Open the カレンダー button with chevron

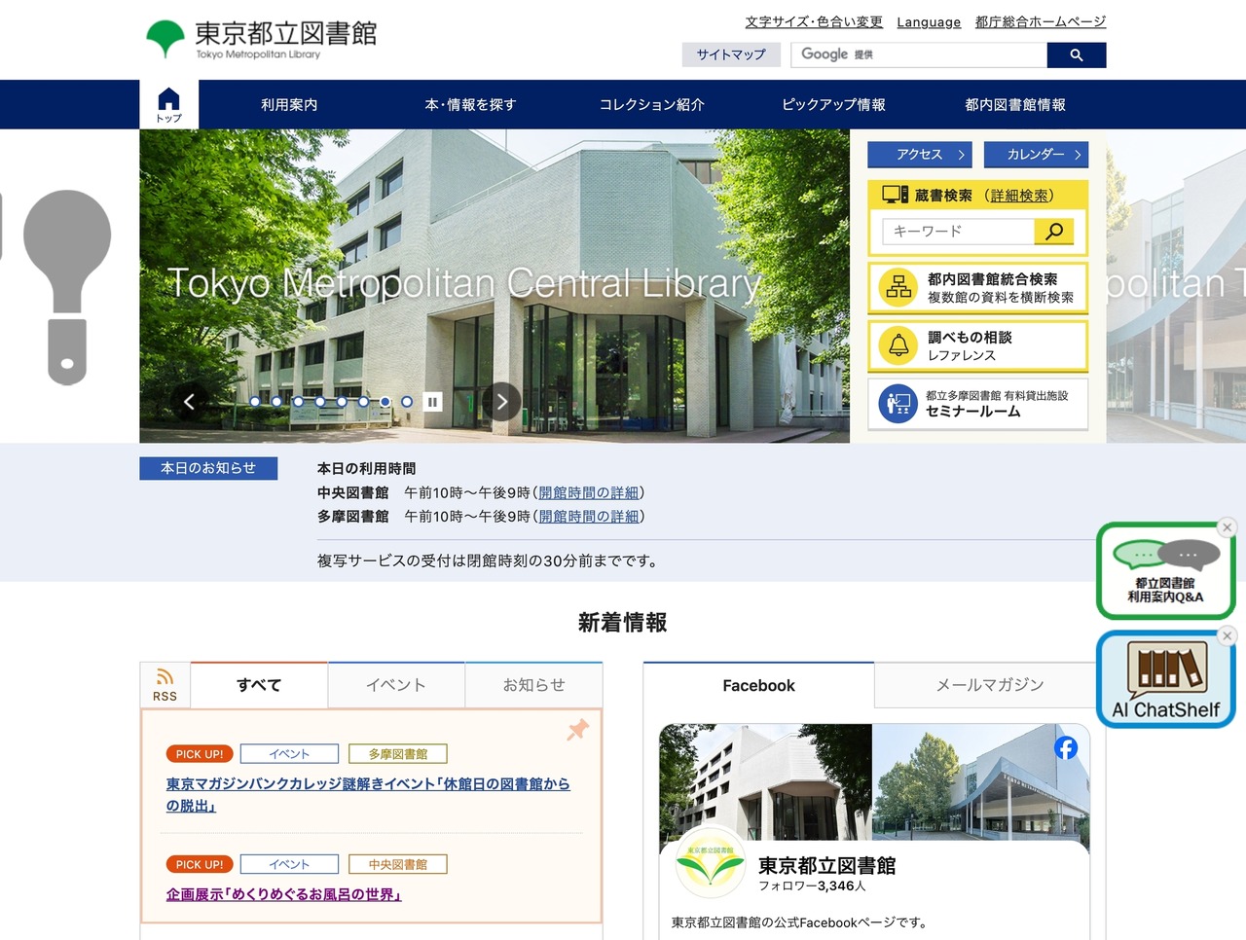point(1036,155)
